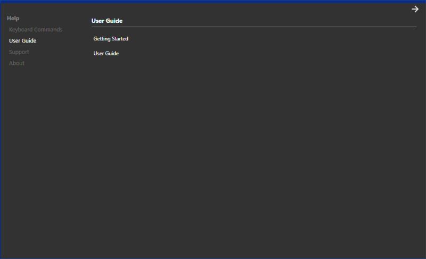Exit the Help panel via the arrow icon
426x259 pixels.
point(415,9)
